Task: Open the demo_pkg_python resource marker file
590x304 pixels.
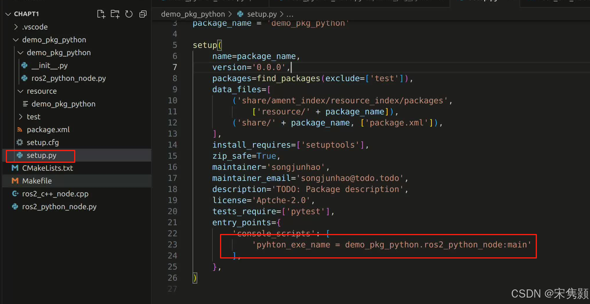Action: click(x=63, y=104)
